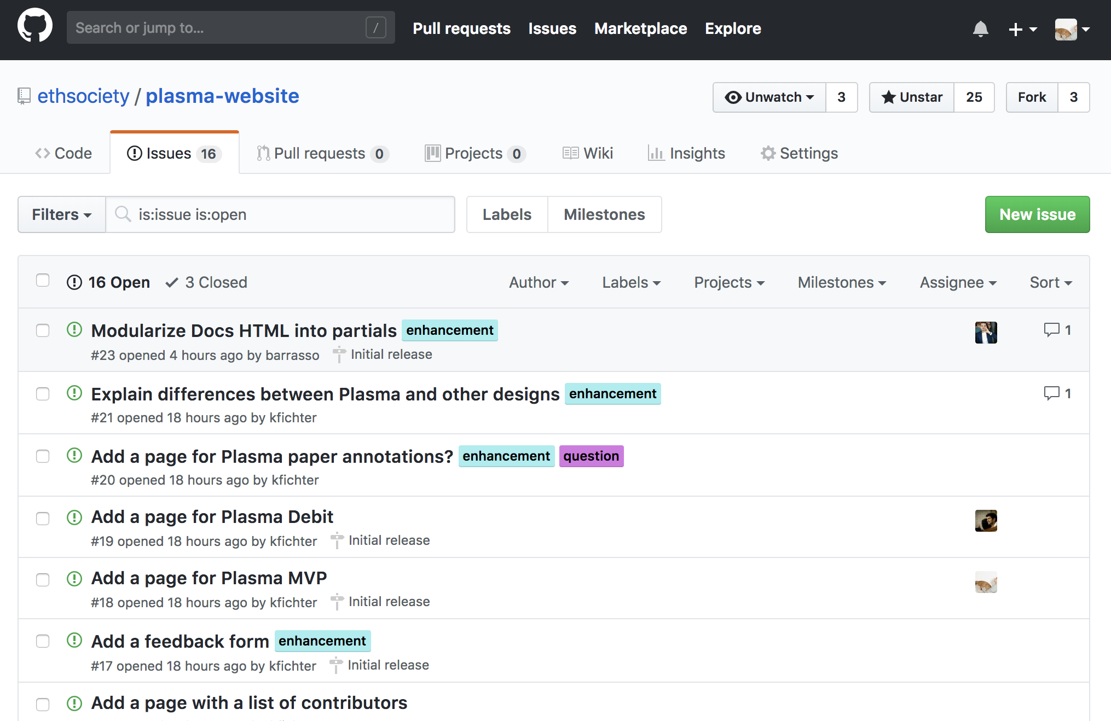Open the Settings tab

pos(799,153)
